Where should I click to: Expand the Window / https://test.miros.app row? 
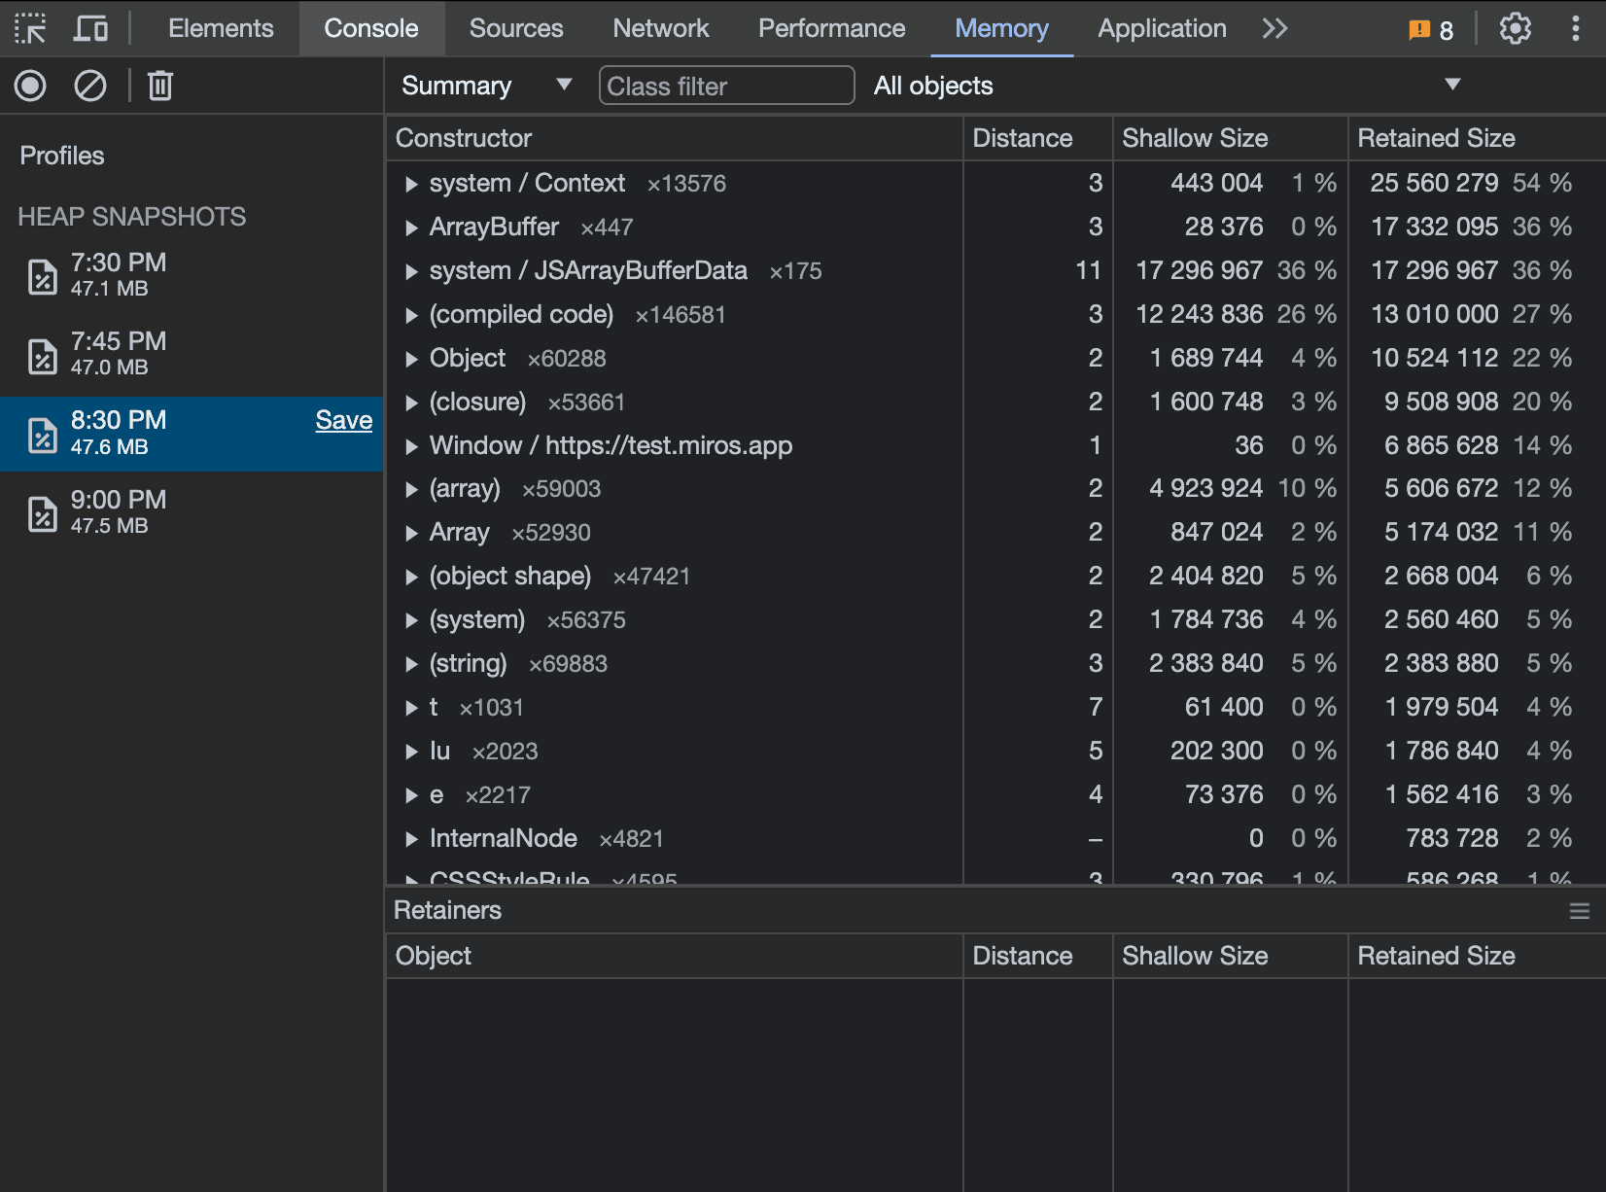pos(411,446)
